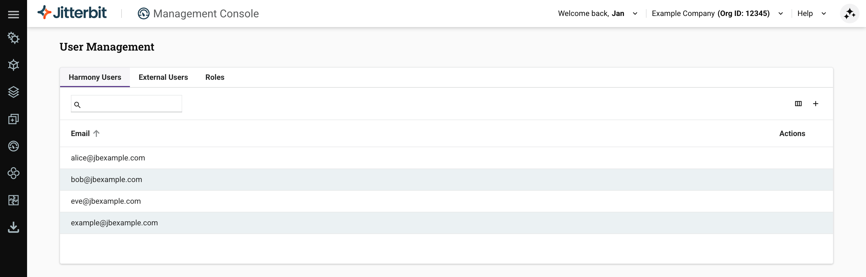Switch to the Roles tab
Viewport: 866px width, 277px height.
click(x=215, y=77)
